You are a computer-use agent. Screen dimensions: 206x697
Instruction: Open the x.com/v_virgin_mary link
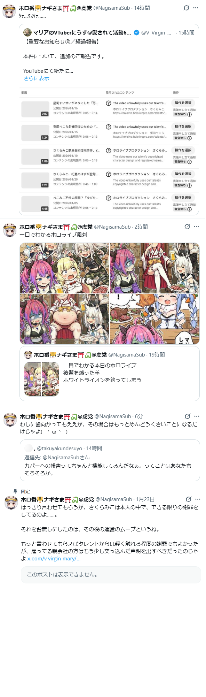(54, 558)
